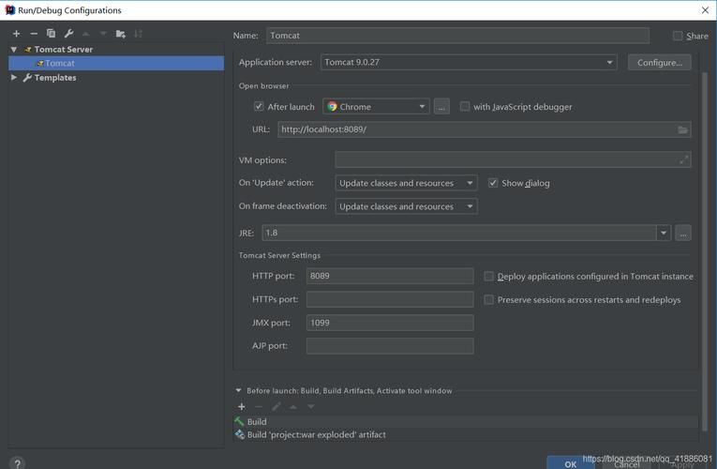Collapse the Tomcat Server tree node
717x469 pixels.
(x=14, y=49)
